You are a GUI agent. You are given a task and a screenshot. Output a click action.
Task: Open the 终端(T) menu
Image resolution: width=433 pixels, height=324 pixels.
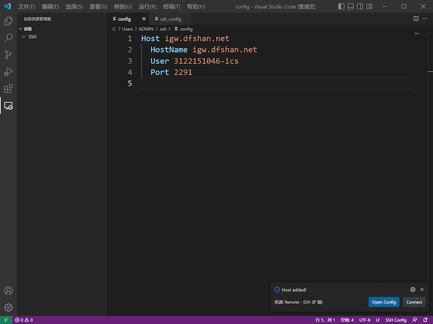pyautogui.click(x=171, y=6)
